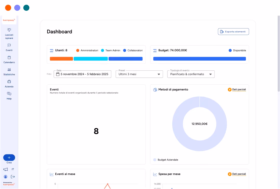Click Dati parziali on Metodi di pagamento
This screenshot has height=189, width=280.
(239, 90)
